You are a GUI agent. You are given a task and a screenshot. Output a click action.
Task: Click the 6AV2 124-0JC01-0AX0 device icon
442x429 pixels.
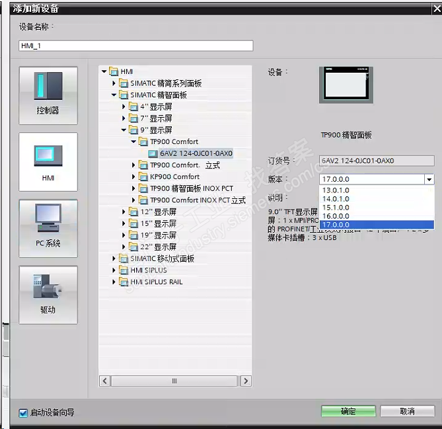(153, 153)
